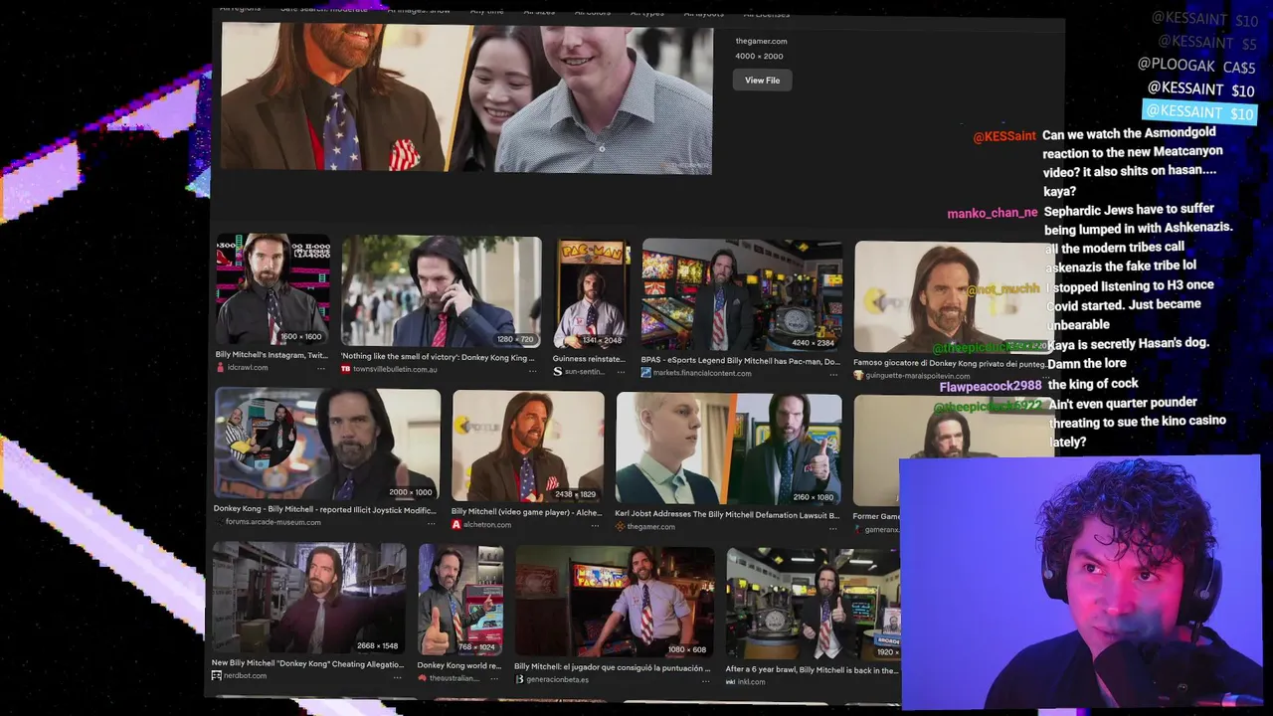Open 'Donkey Kong world re...' title link
Viewport: 1273px width, 716px height.
(458, 665)
